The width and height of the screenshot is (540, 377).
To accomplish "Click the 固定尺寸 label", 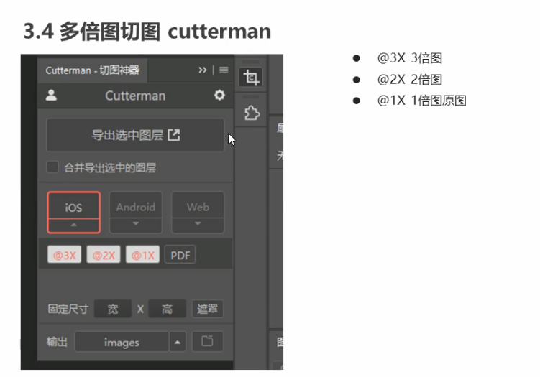I will pyautogui.click(x=68, y=309).
